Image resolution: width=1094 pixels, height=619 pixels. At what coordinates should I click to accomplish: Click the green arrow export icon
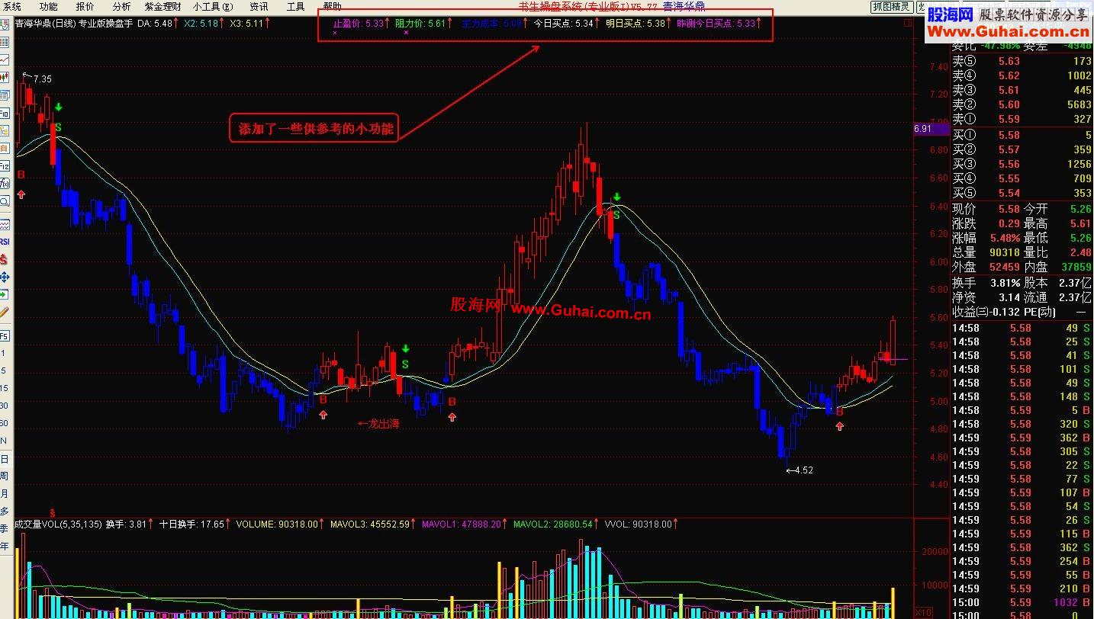[4, 294]
